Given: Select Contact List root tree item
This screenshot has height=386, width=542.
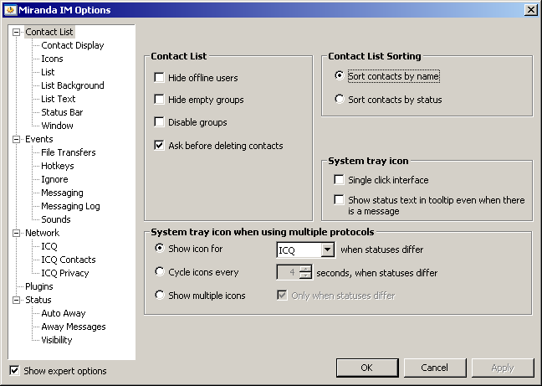Looking at the screenshot, I should click(x=49, y=32).
